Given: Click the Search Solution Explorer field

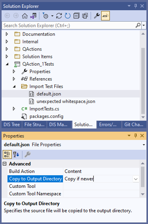Looking at the screenshot, I should pos(69,25).
